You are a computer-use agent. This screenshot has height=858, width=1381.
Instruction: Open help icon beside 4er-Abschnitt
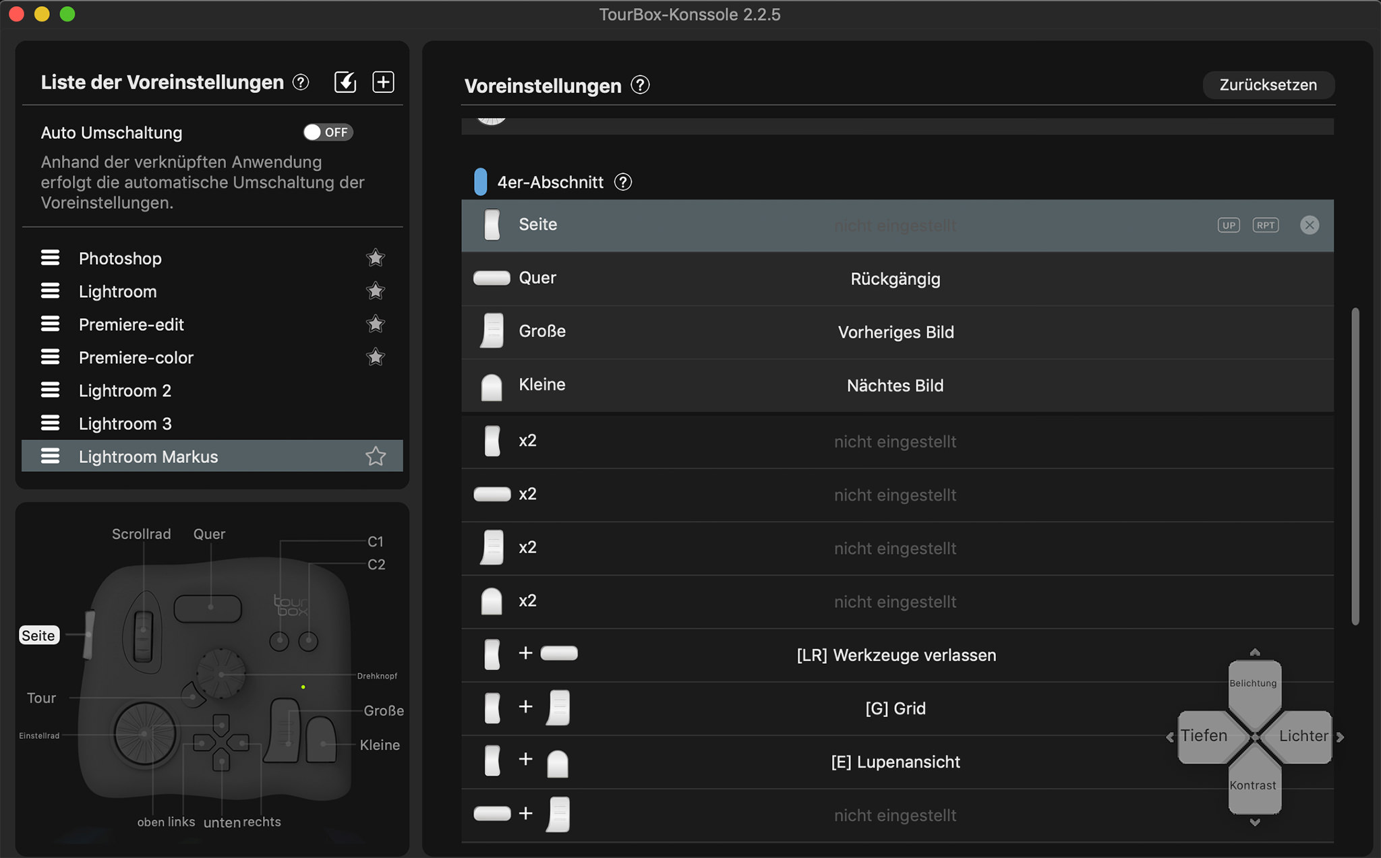click(x=623, y=182)
